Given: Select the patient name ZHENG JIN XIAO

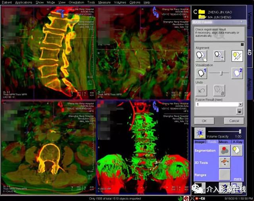Looking at the screenshot, I should 220,12.
